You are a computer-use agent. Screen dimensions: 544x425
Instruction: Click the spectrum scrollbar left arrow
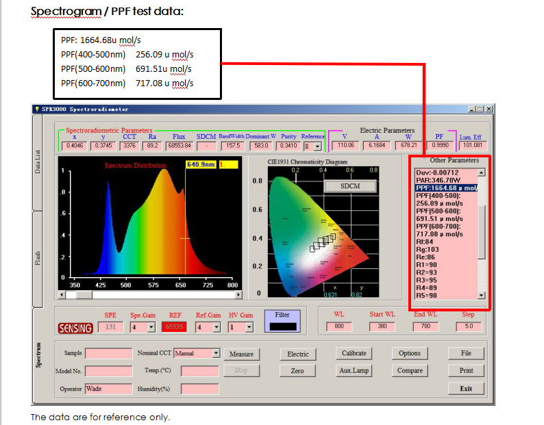62,295
